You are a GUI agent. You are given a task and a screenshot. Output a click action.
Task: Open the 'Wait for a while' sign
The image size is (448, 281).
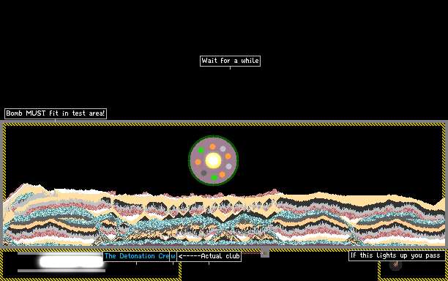click(x=230, y=61)
